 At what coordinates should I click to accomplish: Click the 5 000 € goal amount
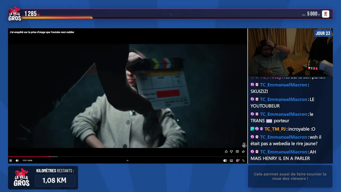pos(313,14)
